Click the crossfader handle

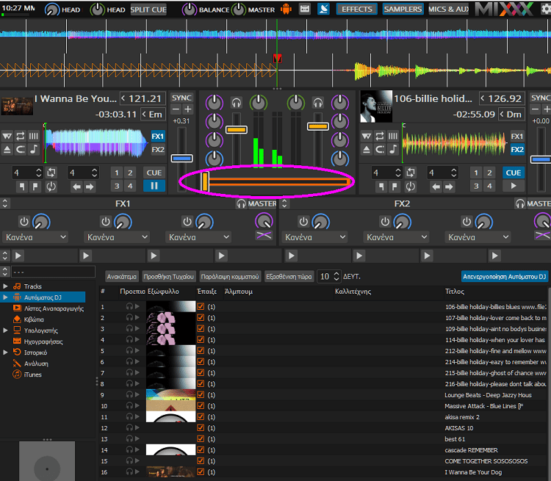pos(205,181)
